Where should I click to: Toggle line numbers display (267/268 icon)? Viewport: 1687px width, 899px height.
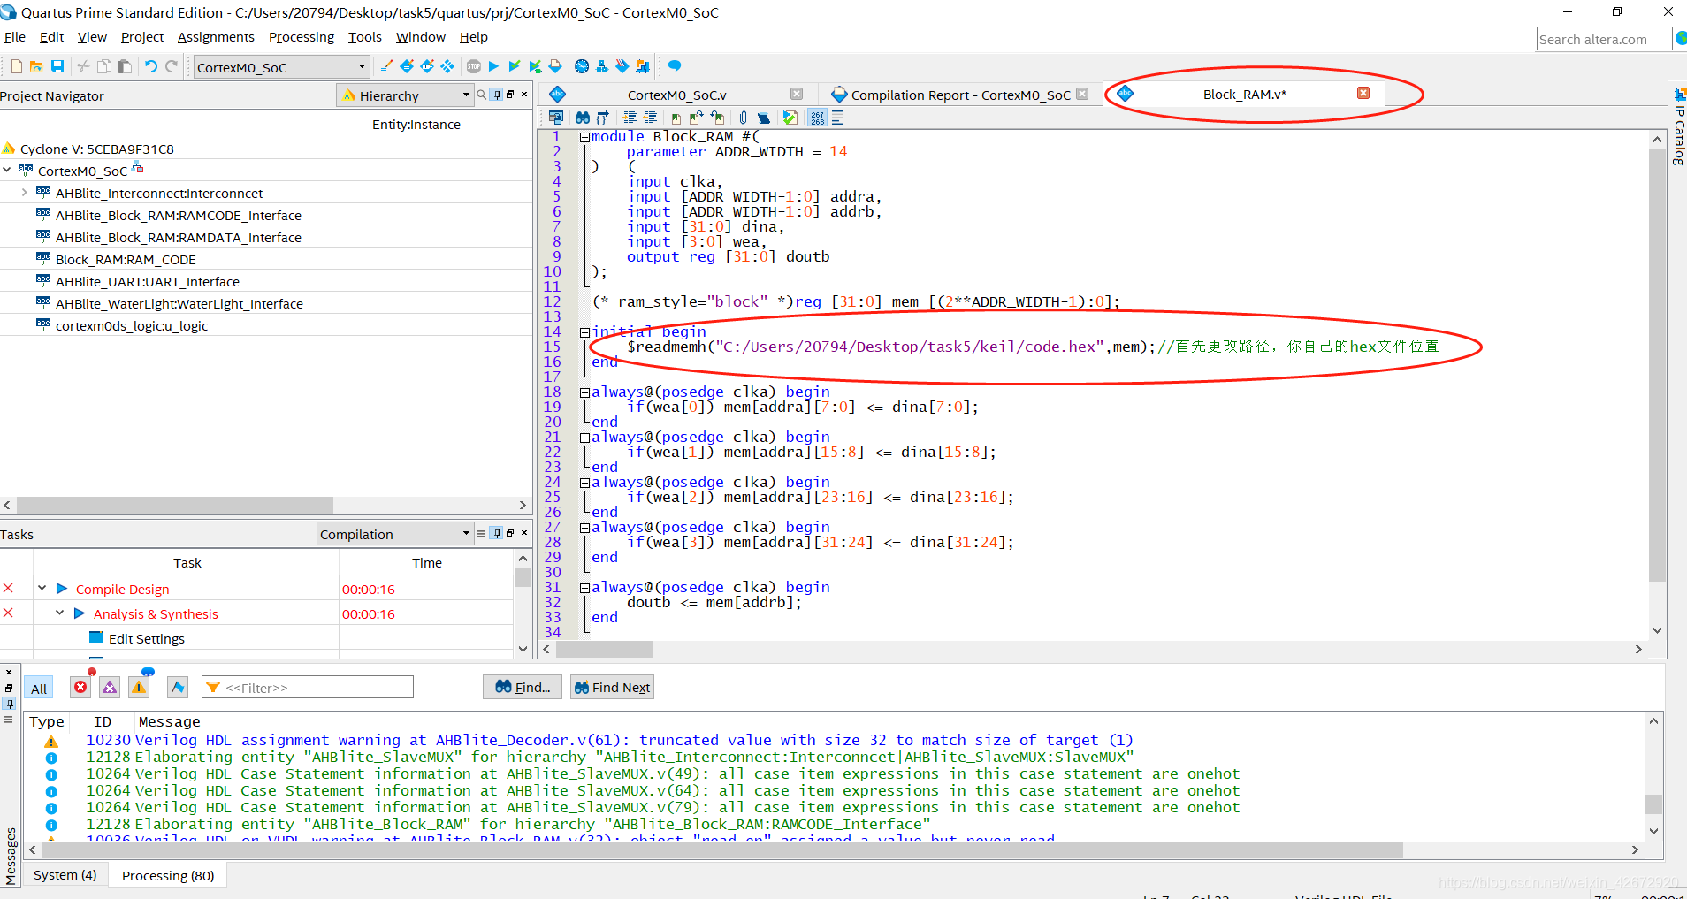(817, 118)
